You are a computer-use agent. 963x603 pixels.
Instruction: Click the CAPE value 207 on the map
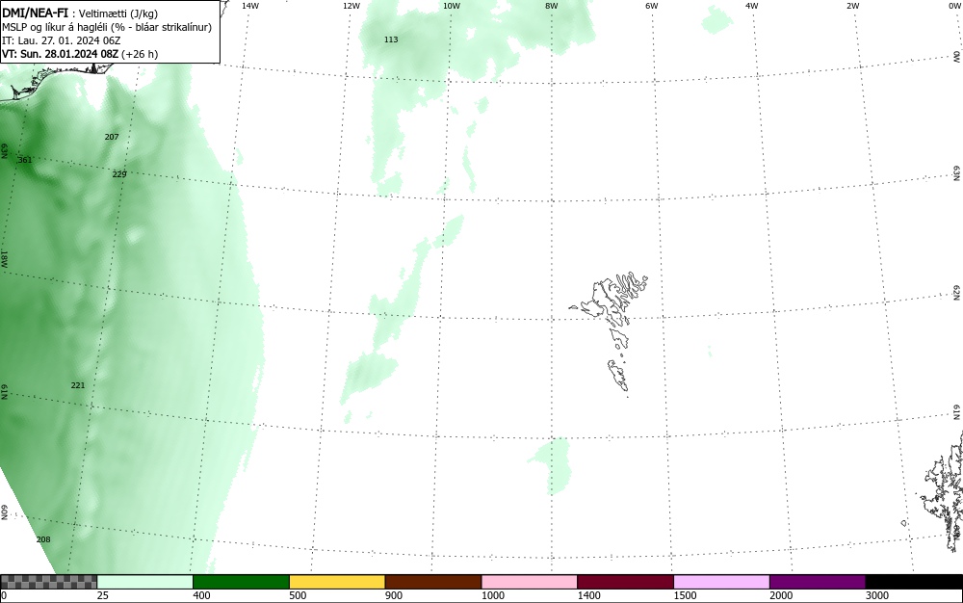(112, 137)
